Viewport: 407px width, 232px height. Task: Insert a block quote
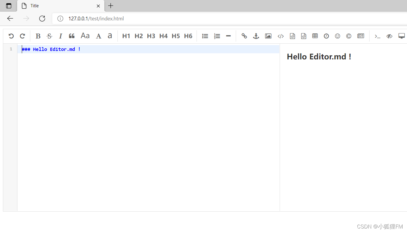[x=72, y=36]
